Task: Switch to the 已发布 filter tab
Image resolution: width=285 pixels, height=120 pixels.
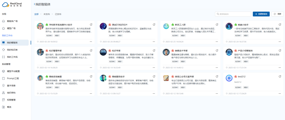Action: coord(58,14)
